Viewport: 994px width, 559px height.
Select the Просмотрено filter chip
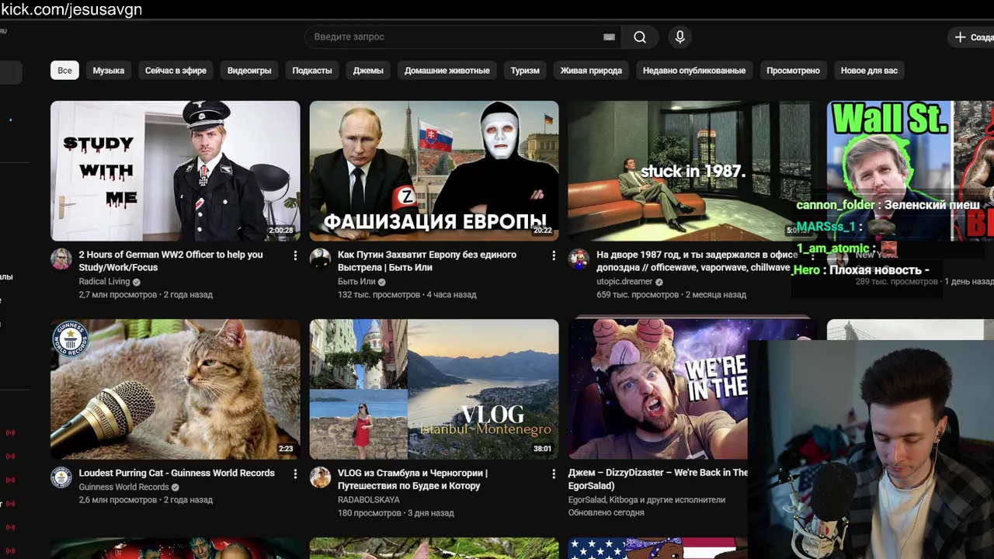793,71
